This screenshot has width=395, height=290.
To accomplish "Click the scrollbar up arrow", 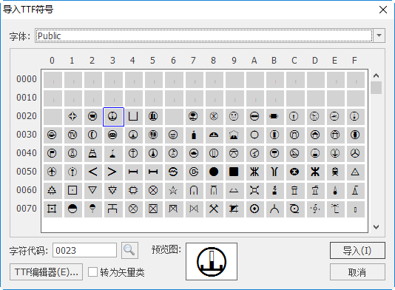I will click(x=376, y=75).
